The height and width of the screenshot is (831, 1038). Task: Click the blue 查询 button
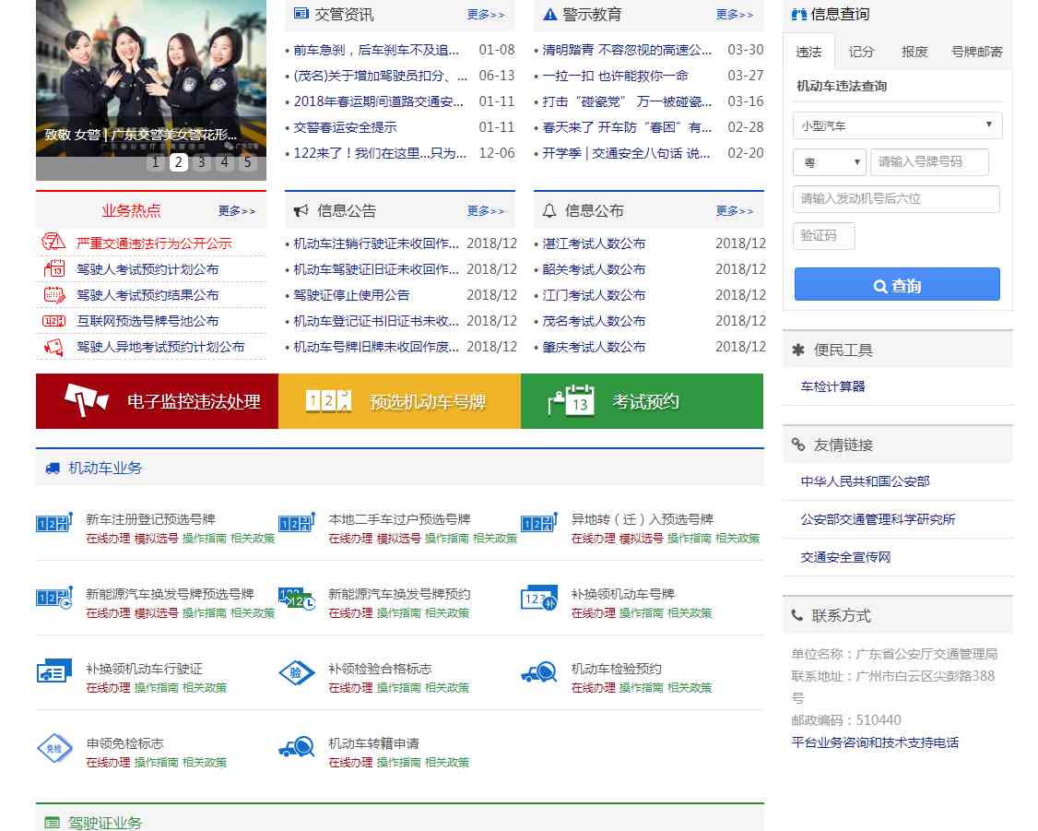[x=896, y=285]
